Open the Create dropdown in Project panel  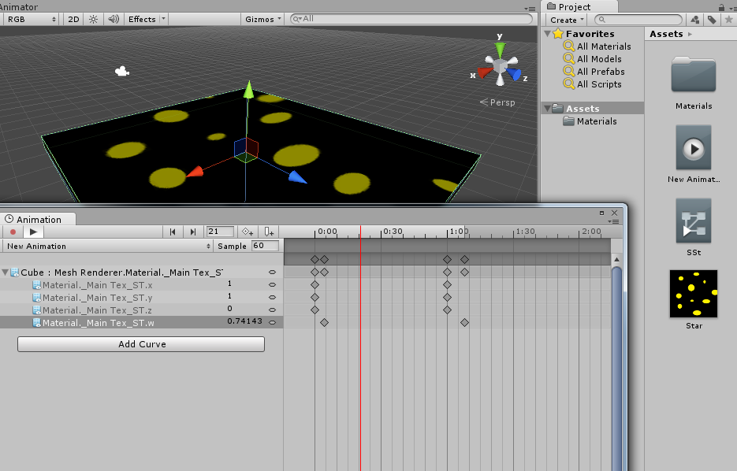click(x=567, y=20)
